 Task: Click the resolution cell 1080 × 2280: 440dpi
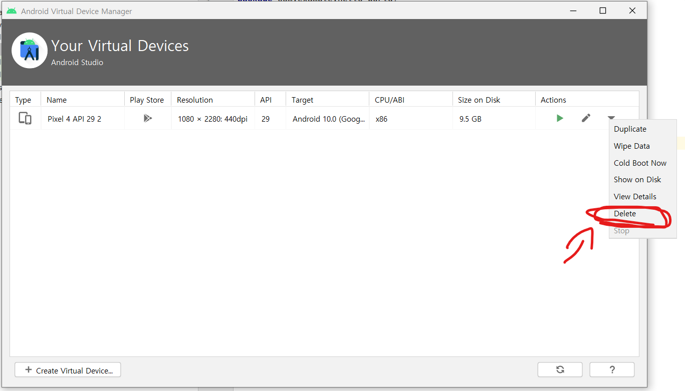coord(212,119)
